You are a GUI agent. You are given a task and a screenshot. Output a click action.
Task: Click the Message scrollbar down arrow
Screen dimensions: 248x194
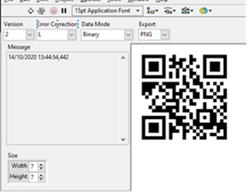tap(123, 139)
